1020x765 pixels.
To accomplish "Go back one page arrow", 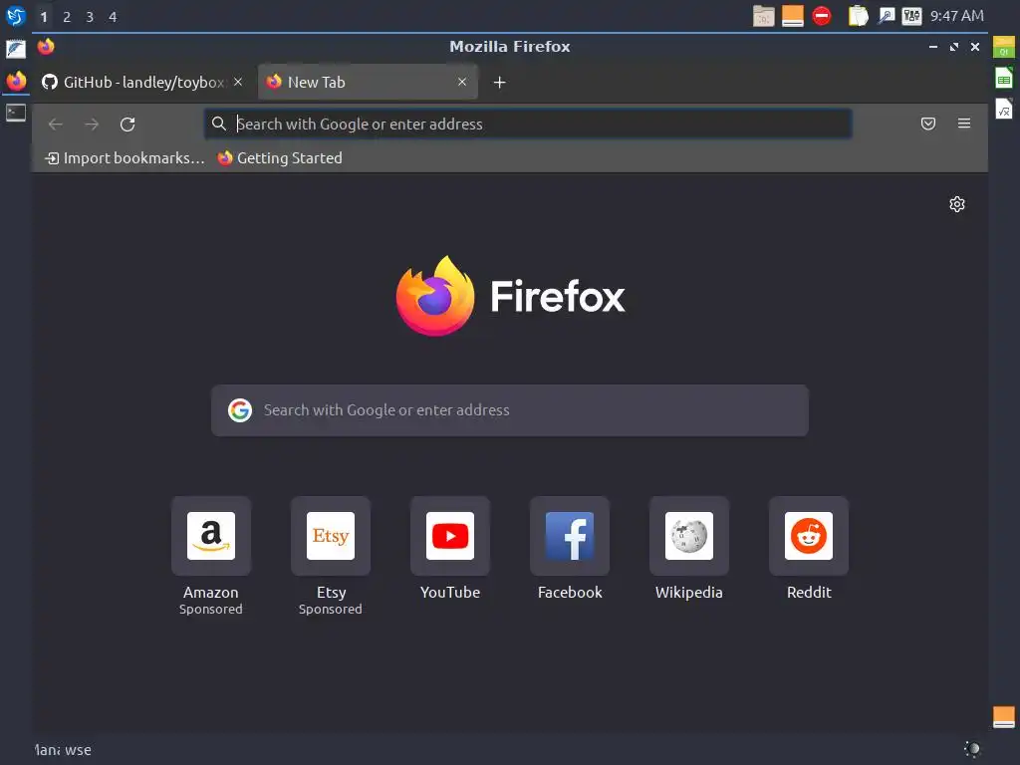I will tap(56, 125).
